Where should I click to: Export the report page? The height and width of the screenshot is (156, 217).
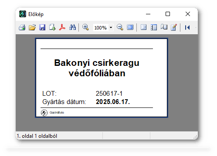click(52, 27)
